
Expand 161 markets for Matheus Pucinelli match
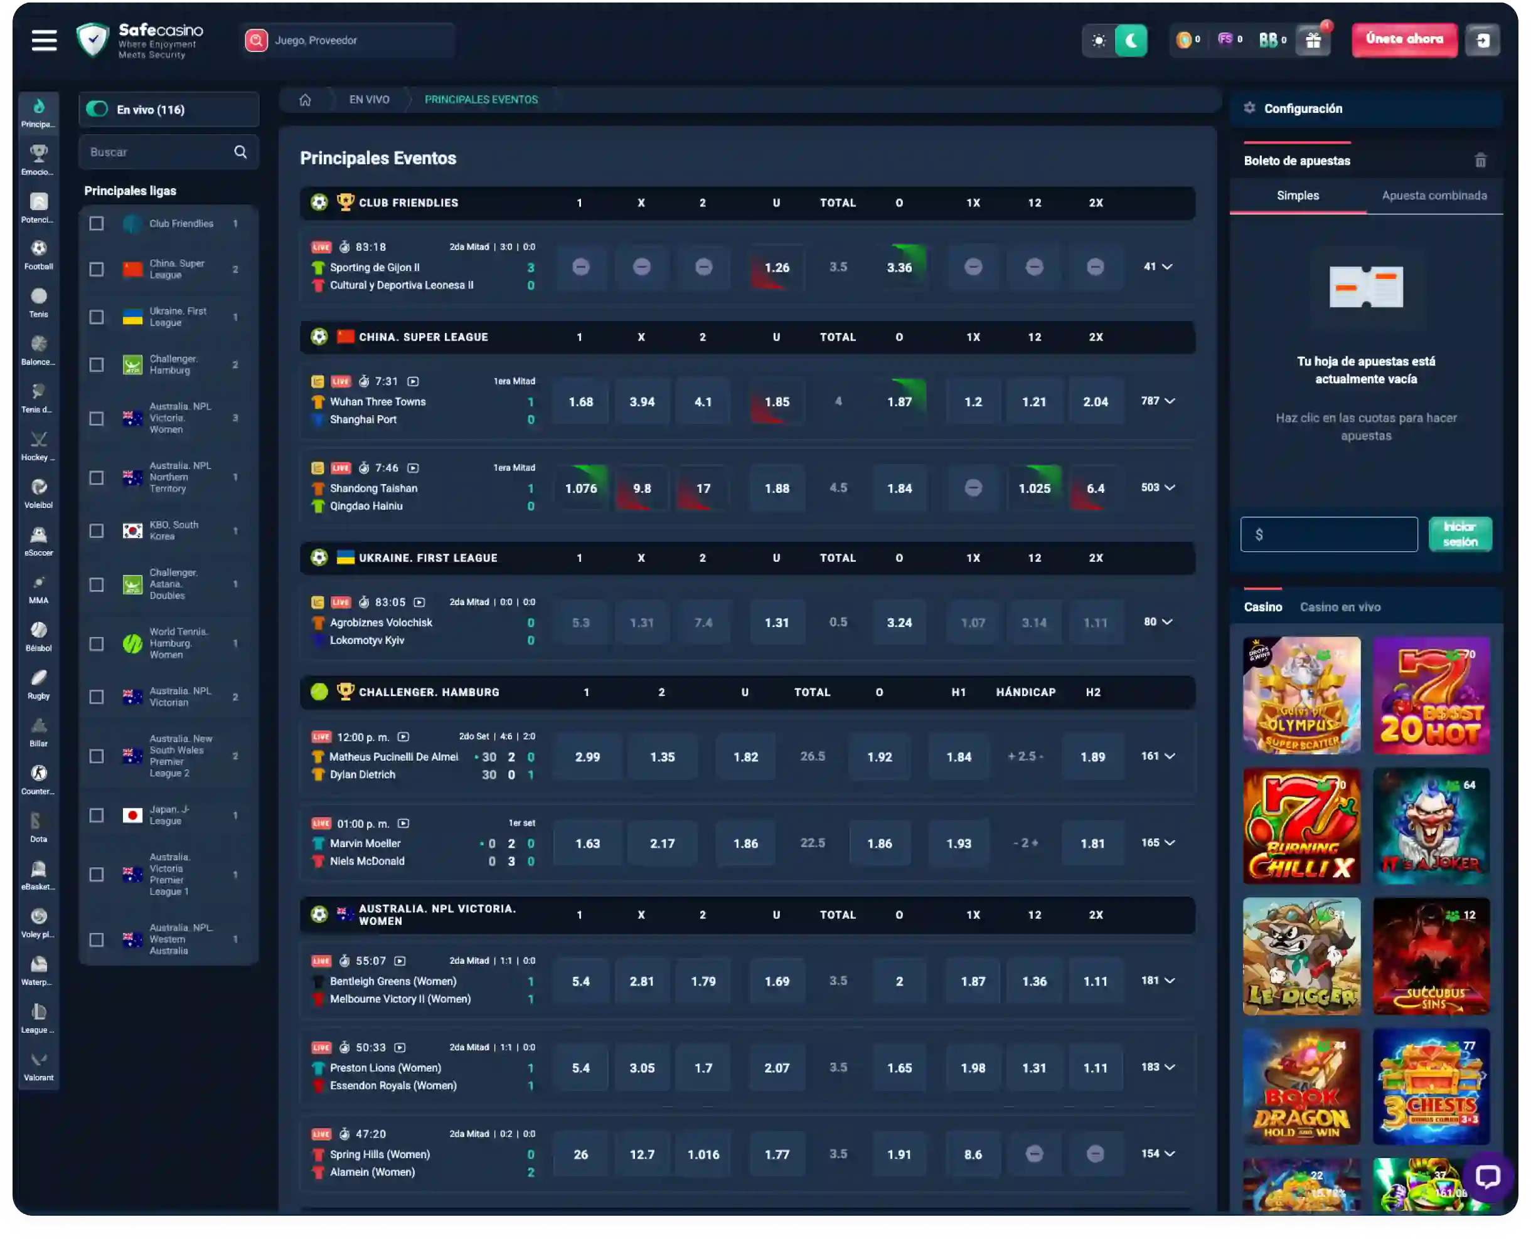pyautogui.click(x=1158, y=756)
